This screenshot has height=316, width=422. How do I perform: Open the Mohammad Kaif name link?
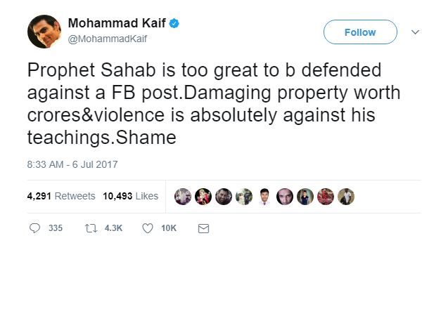pos(116,25)
